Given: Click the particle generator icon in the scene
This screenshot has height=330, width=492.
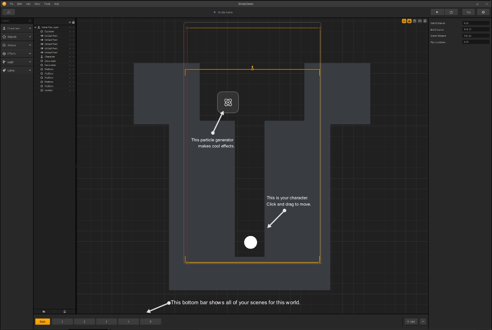Looking at the screenshot, I should 228,102.
